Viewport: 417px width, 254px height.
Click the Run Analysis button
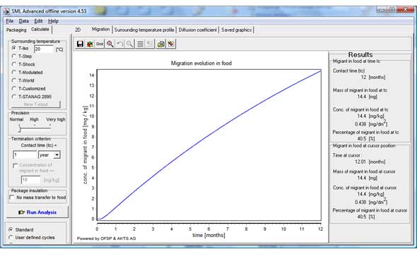[37, 212]
